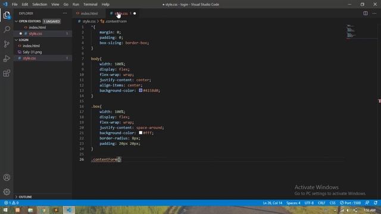This screenshot has height=214, width=381.
Task: Click line number 13 in the gutter
Action: (82, 90)
